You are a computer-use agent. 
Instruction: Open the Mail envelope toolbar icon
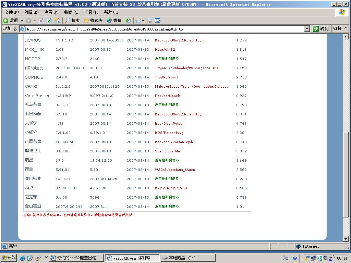tap(139, 21)
